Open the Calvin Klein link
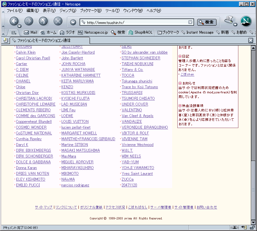The height and width of the screenshot is (231, 257). click(26, 52)
